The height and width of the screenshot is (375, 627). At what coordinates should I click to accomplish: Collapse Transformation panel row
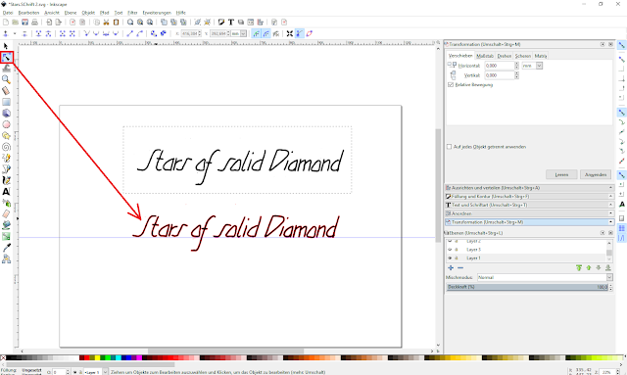529,222
